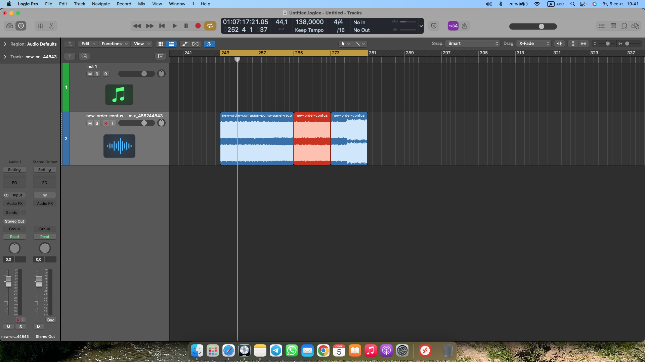Add a new track with plus button
Viewport: 645px width, 362px height.
[70, 56]
